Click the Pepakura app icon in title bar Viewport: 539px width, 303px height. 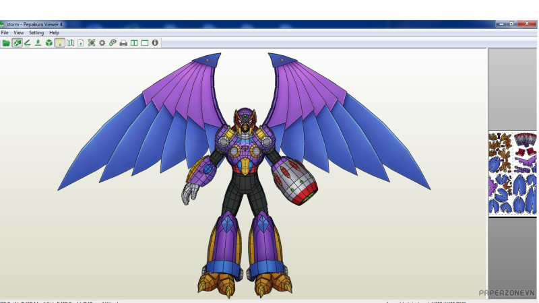click(2, 24)
